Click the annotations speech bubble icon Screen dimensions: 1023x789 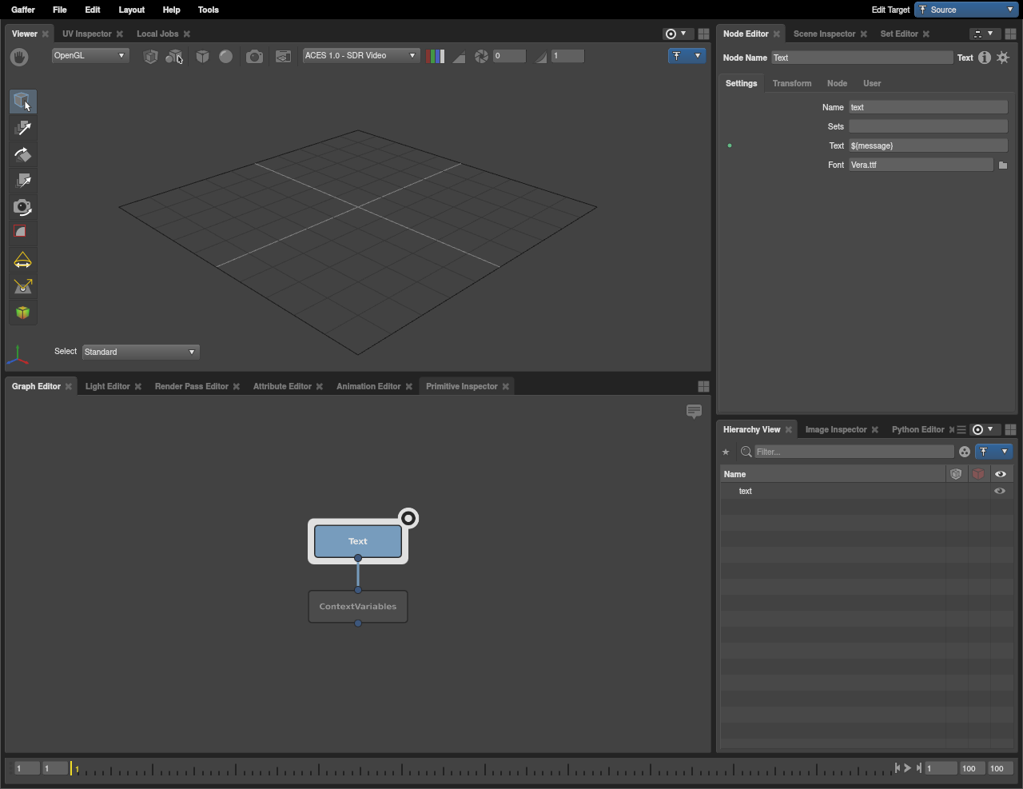coord(694,411)
